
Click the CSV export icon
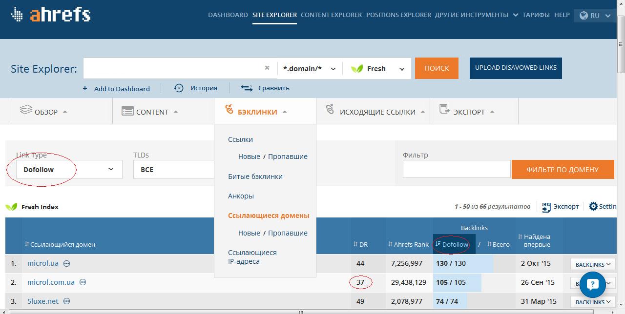(x=546, y=207)
